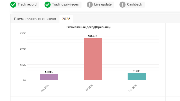Viewport: 180px width, 101px height.
Task: Click the Aug 2025 axis label
Action: 133,88
